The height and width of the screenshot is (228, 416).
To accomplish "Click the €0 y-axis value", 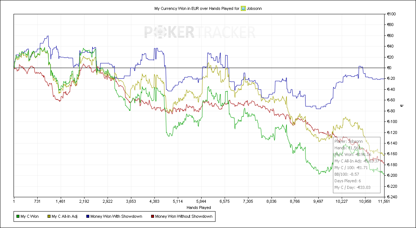I will [x=390, y=68].
